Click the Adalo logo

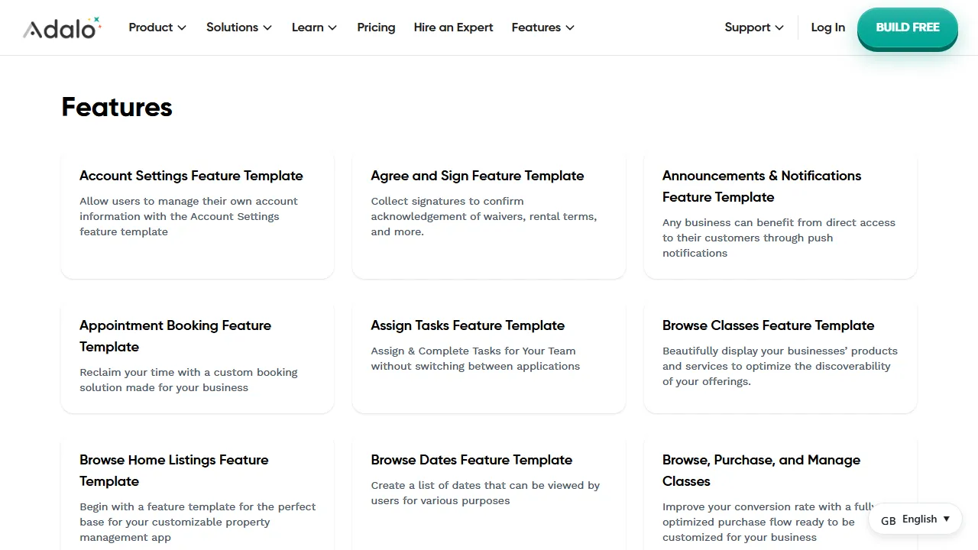[x=62, y=27]
